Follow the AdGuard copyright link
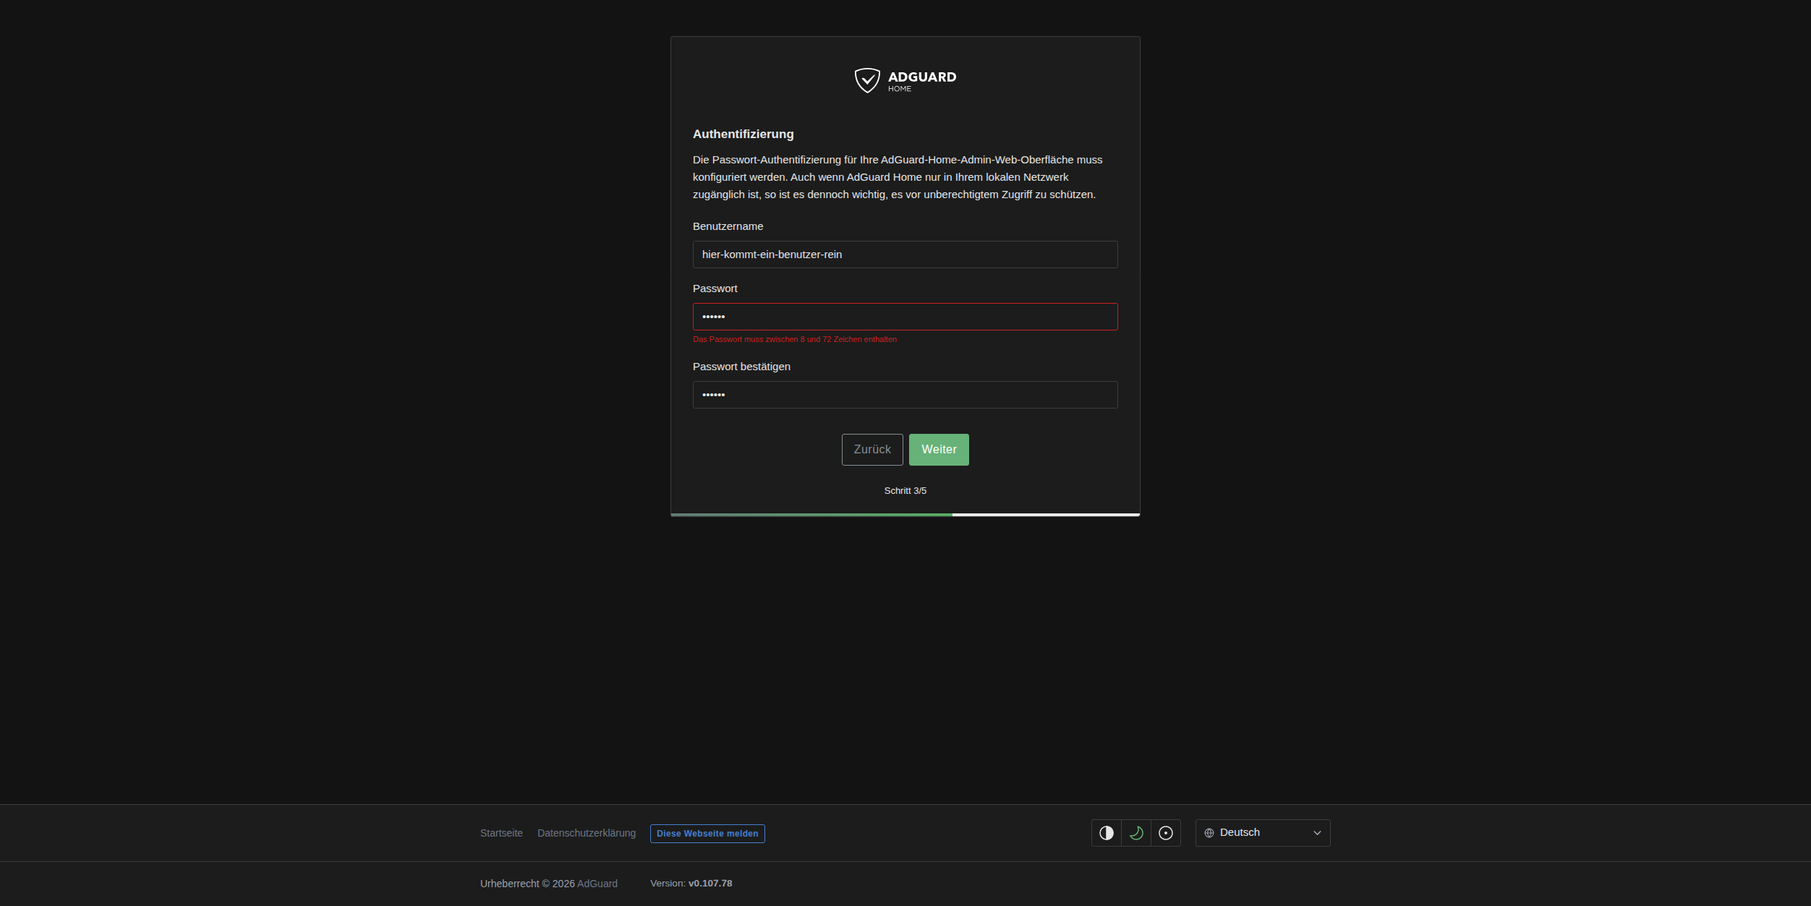The height and width of the screenshot is (906, 1811). 597,884
